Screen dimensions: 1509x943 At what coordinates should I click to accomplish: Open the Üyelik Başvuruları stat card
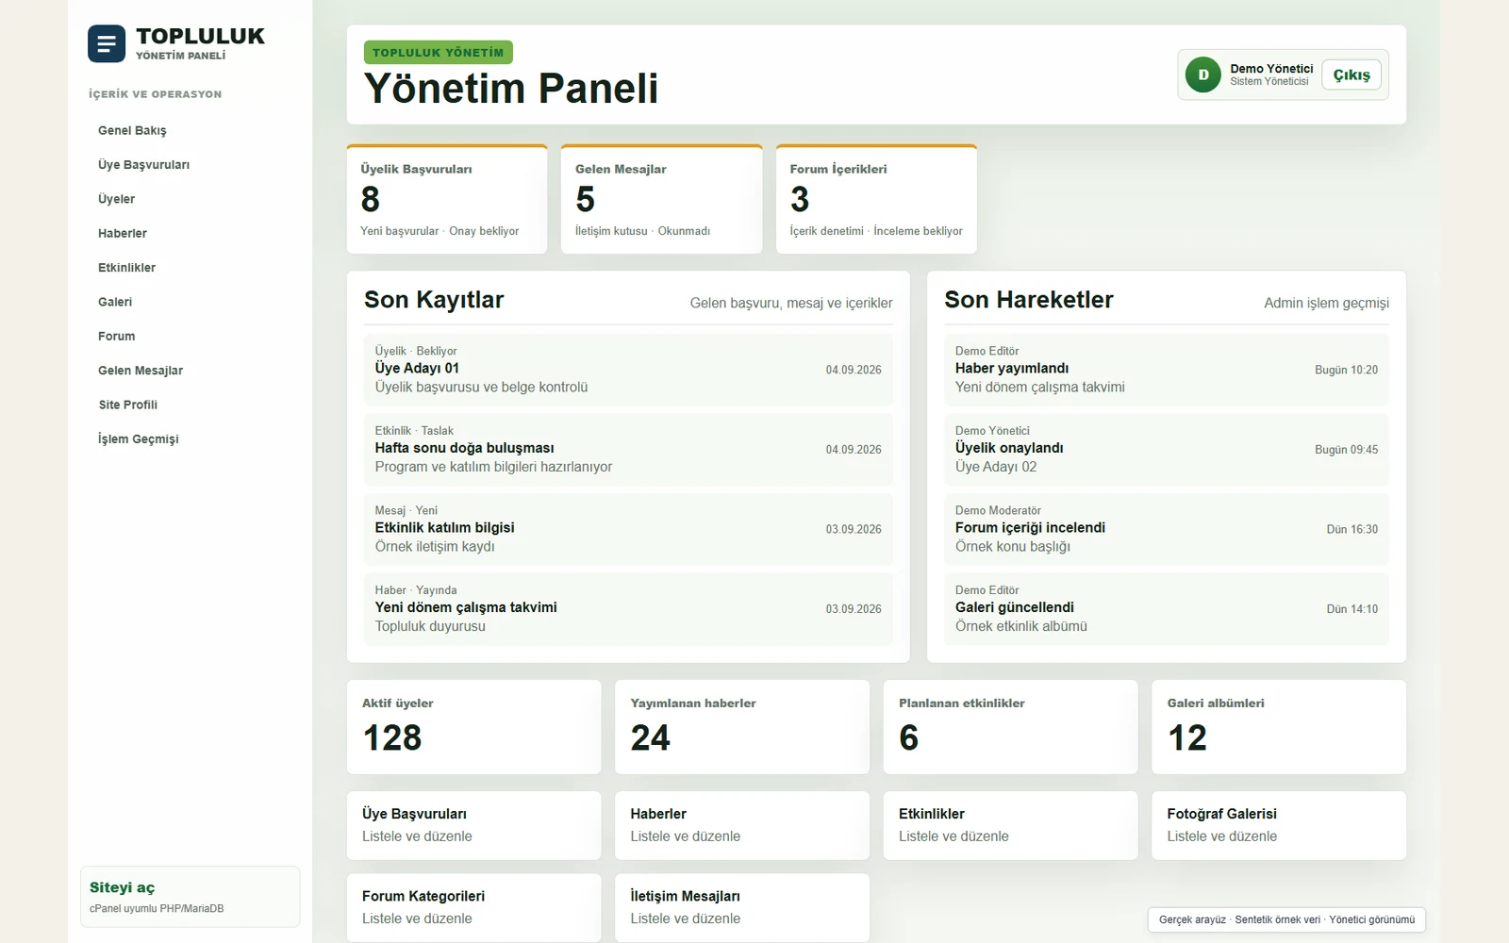tap(447, 199)
